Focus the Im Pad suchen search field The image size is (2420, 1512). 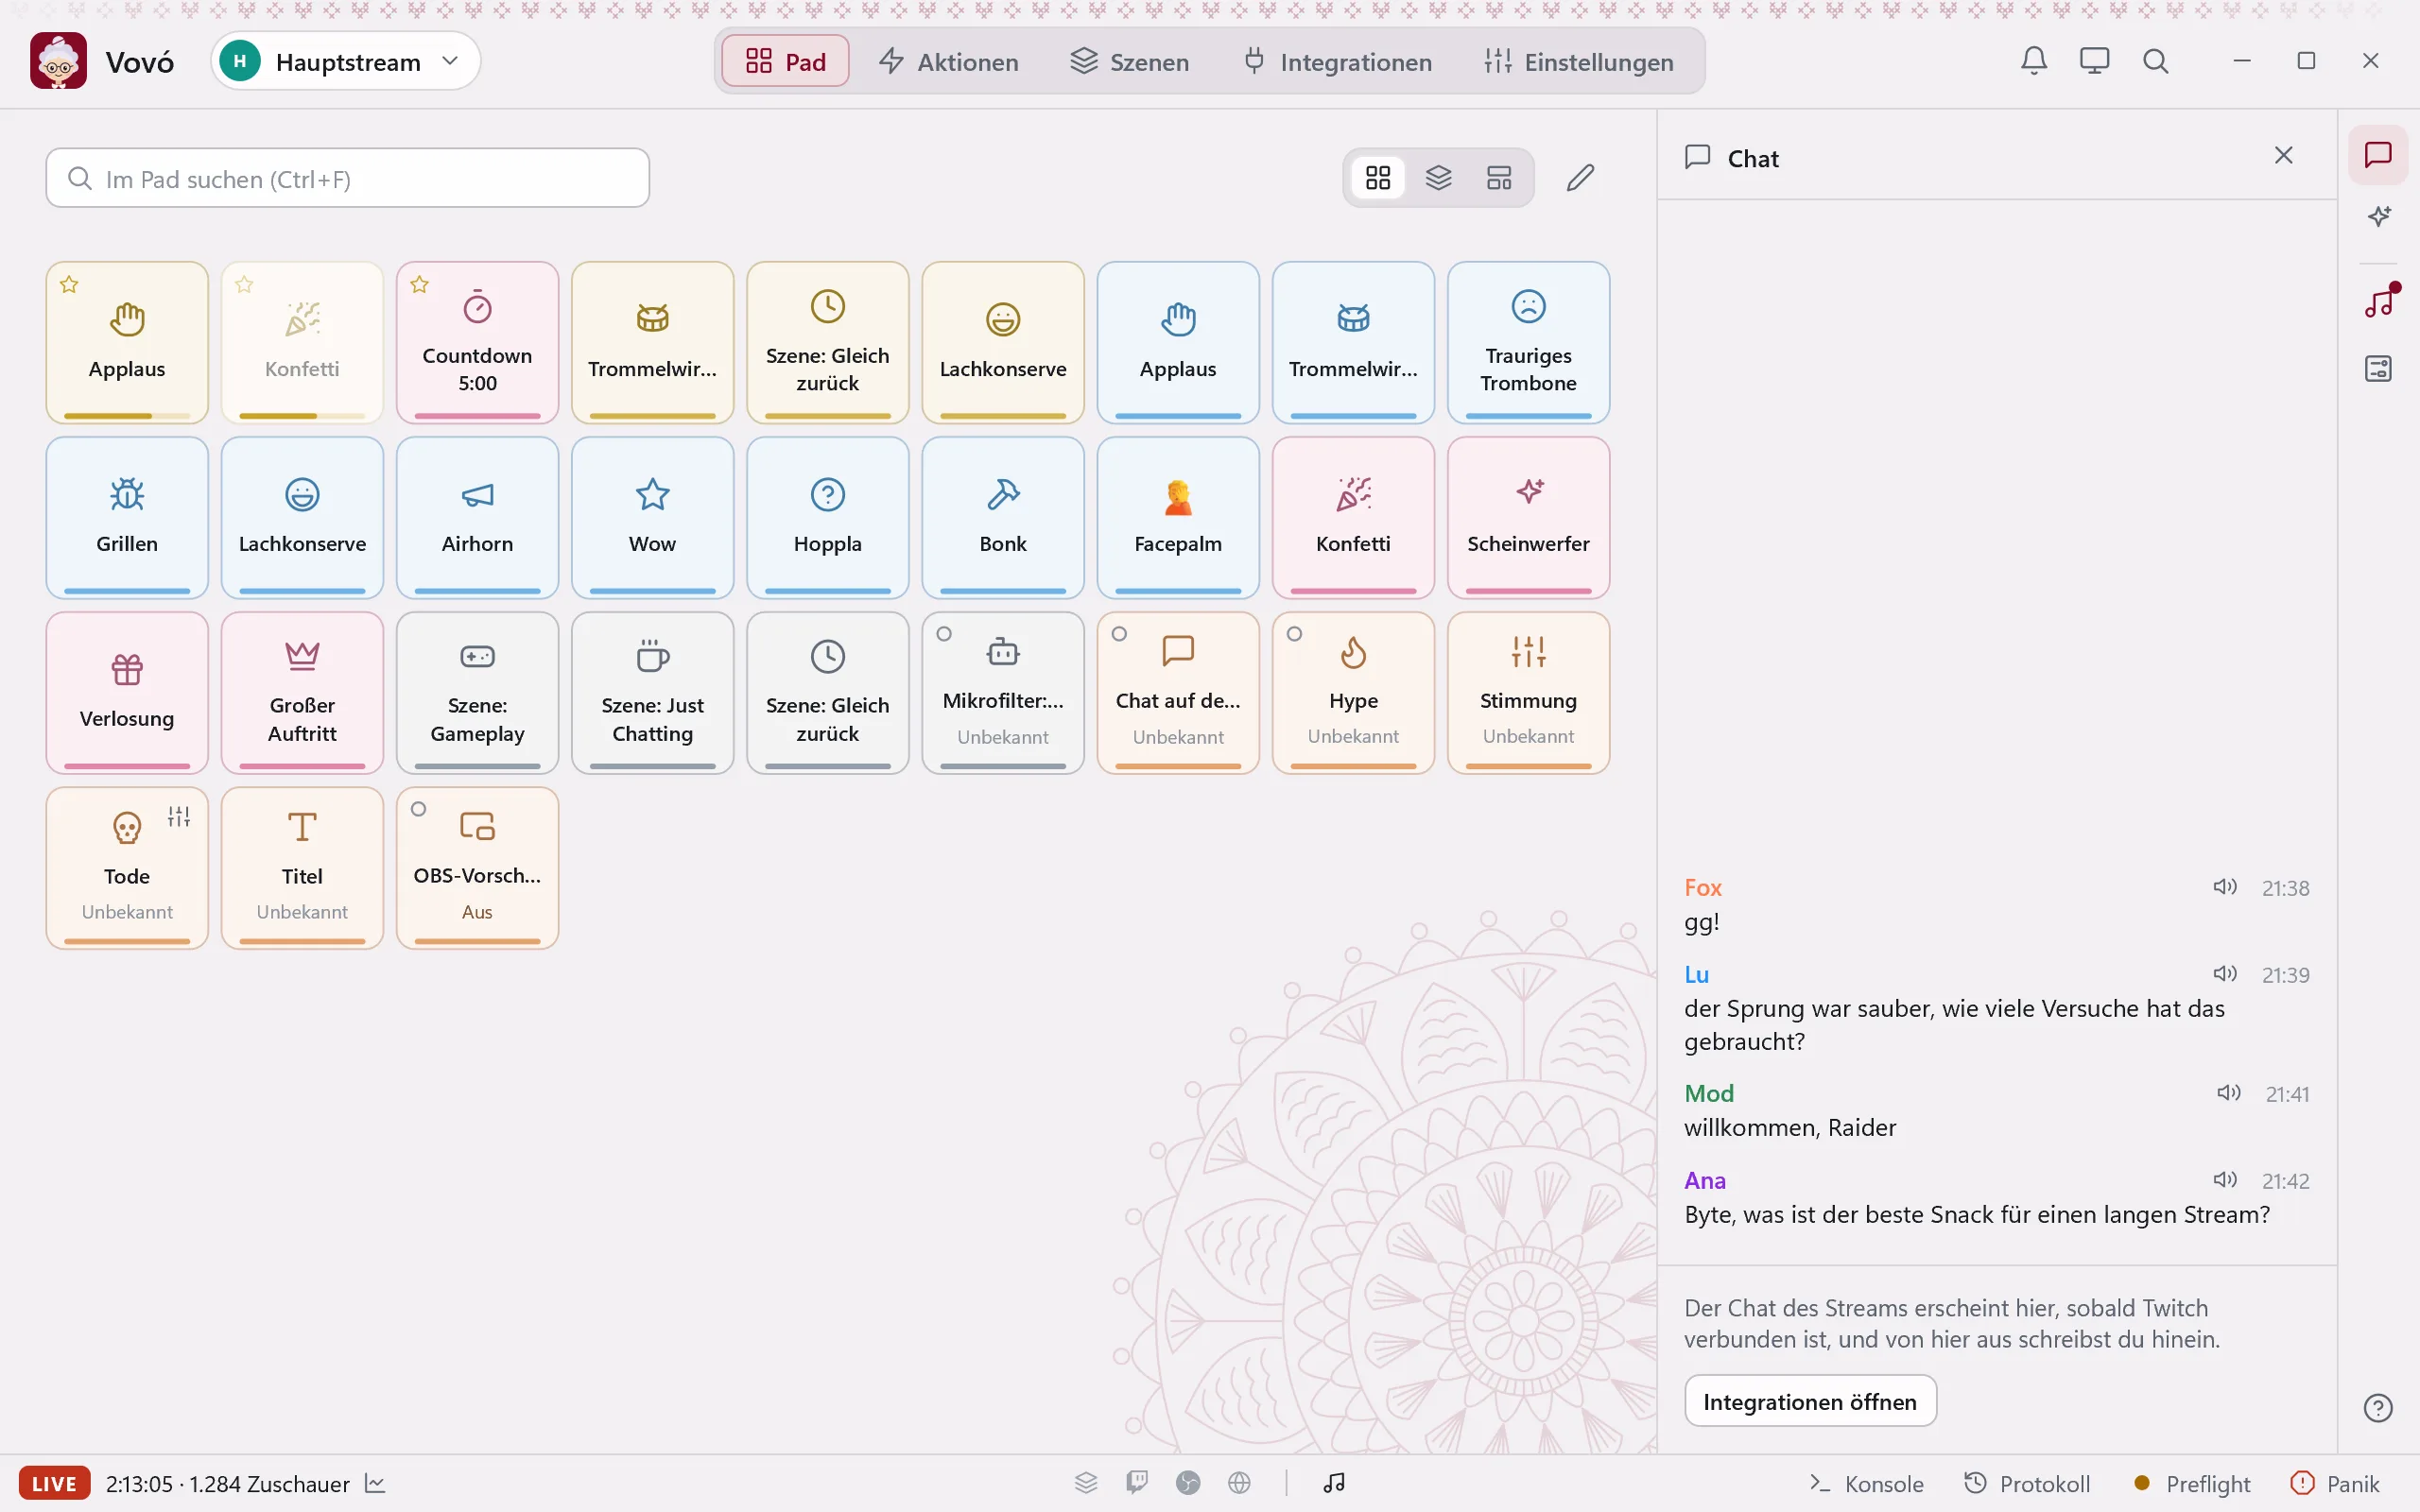(x=347, y=178)
